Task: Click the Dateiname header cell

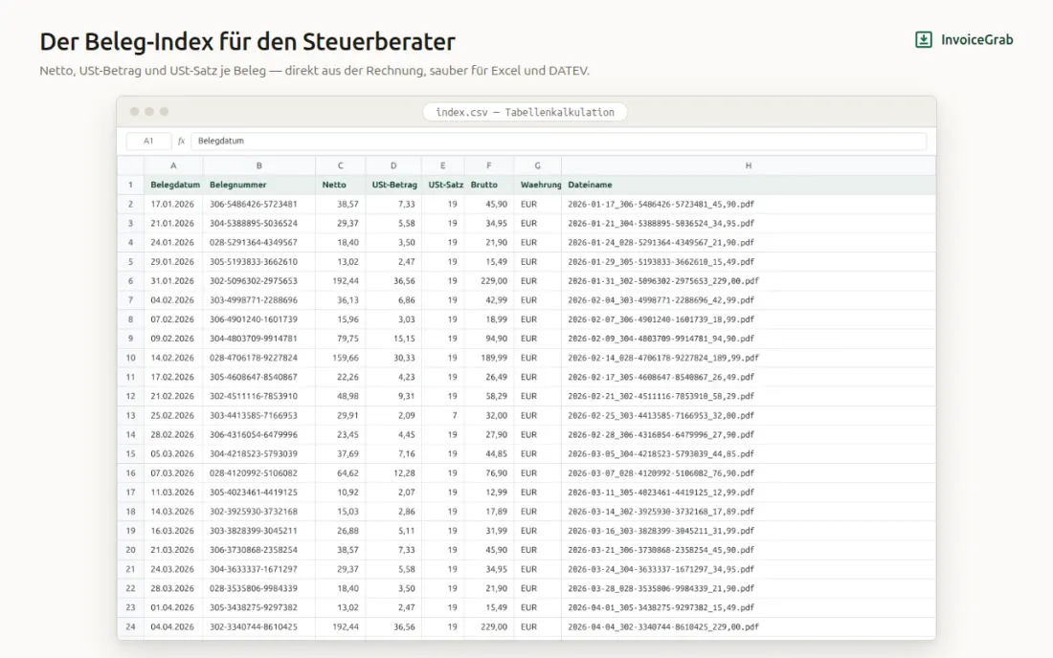Action: coord(749,185)
